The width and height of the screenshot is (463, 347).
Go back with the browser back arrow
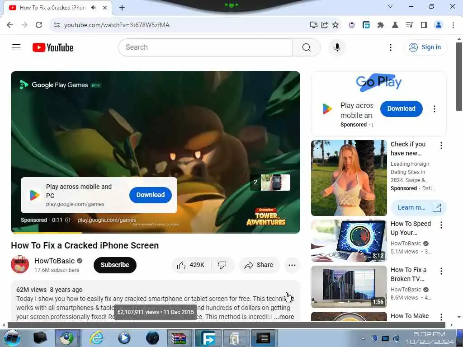[10, 25]
